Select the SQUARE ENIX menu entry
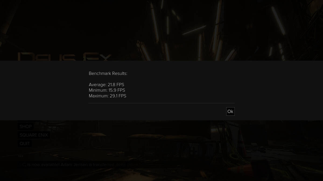 [x=34, y=135]
